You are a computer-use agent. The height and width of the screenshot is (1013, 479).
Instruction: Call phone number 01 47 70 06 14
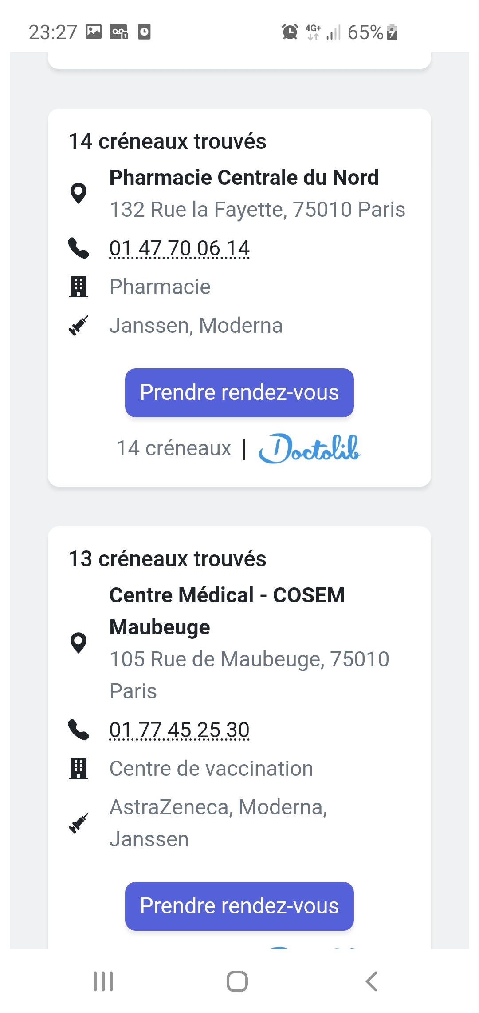[179, 248]
